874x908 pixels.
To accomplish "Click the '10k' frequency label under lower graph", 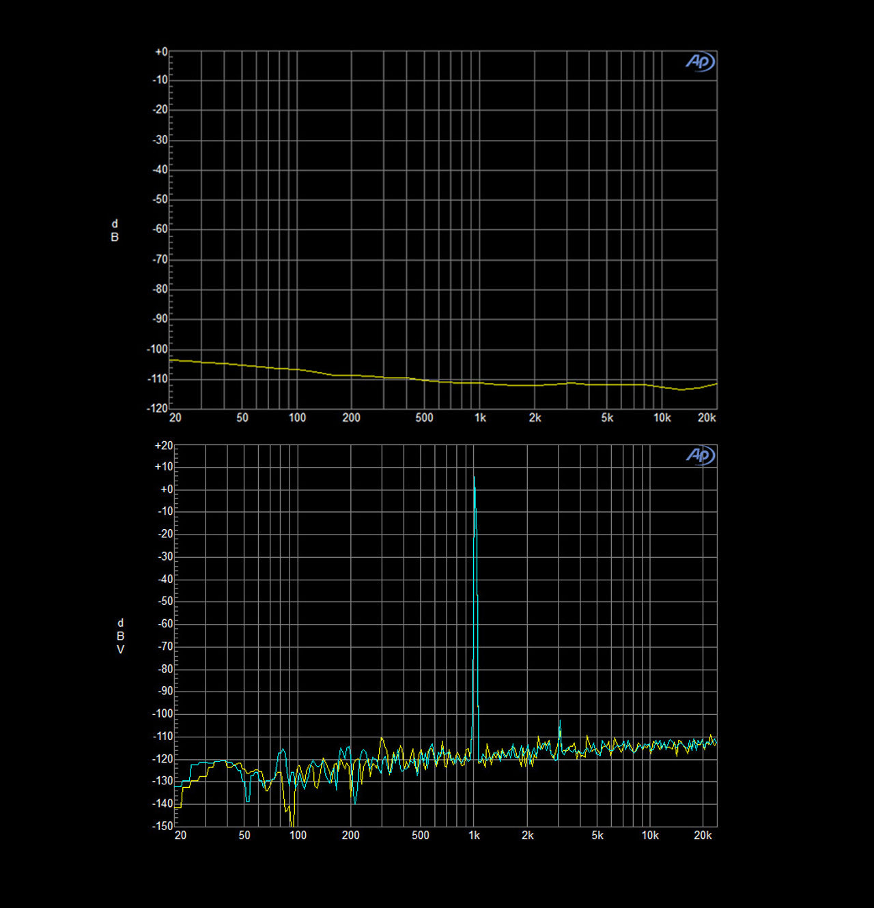I will (650, 835).
